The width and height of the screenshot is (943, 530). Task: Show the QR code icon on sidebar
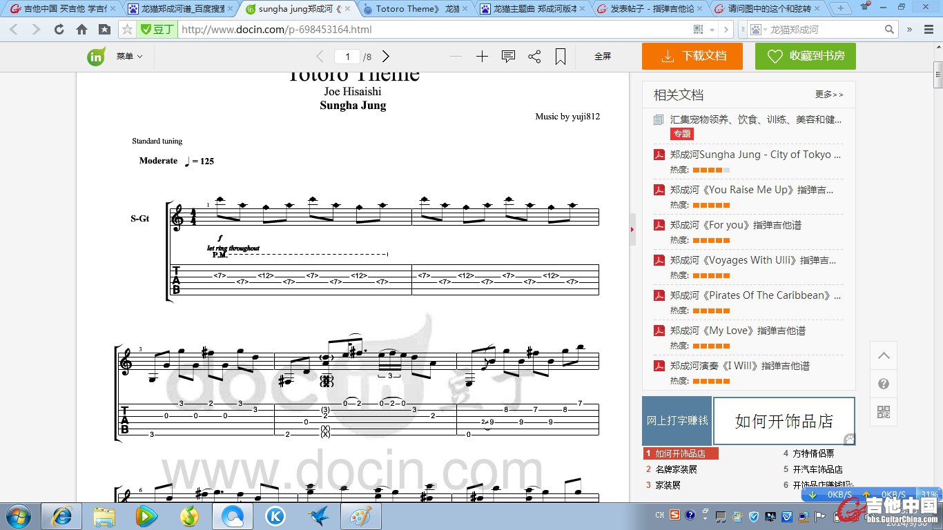coord(884,412)
